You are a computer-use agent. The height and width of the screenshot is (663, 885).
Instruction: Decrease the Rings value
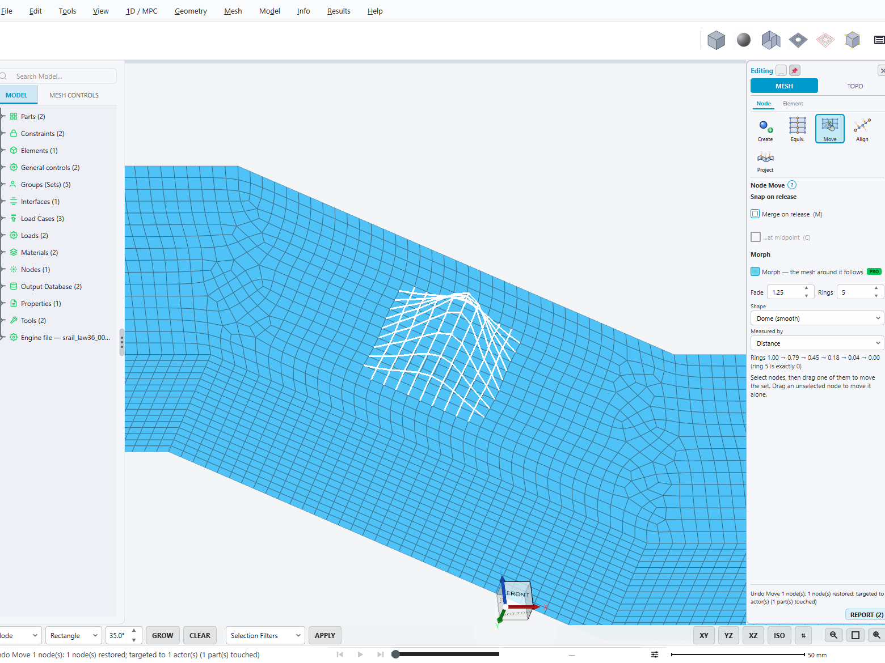pos(876,296)
